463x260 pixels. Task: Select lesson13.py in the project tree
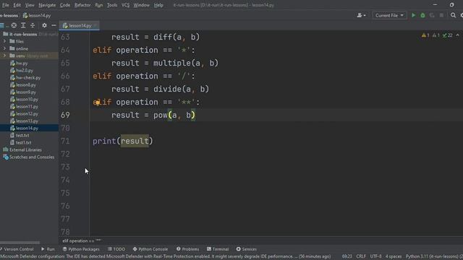coord(24,121)
